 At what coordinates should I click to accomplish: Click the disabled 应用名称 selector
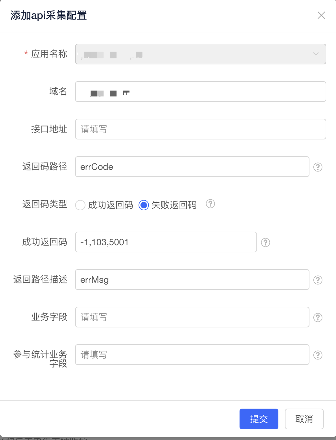201,54
